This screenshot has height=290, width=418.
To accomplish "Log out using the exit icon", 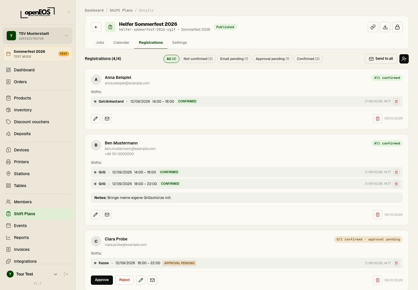I will click(66, 274).
